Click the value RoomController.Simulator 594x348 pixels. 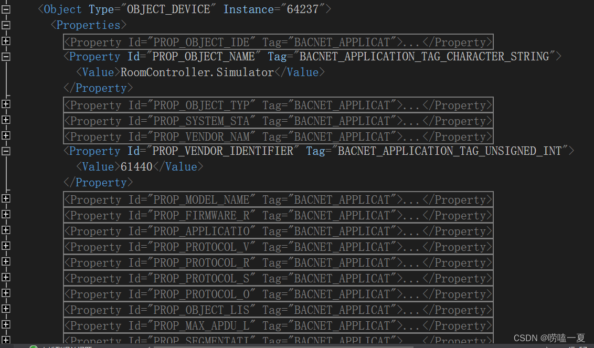click(197, 72)
